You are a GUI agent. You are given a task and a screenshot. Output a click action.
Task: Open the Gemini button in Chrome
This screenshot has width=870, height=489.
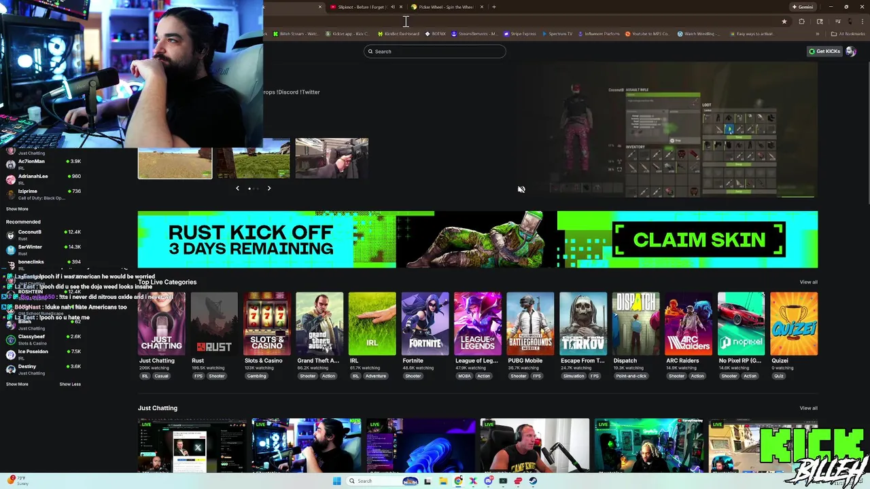[802, 7]
